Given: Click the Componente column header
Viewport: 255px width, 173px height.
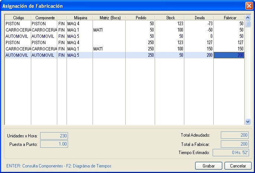Looking at the screenshot, I should click(44, 17).
